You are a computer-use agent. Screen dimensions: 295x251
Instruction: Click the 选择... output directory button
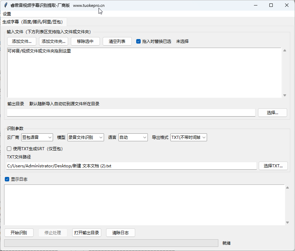(x=272, y=113)
